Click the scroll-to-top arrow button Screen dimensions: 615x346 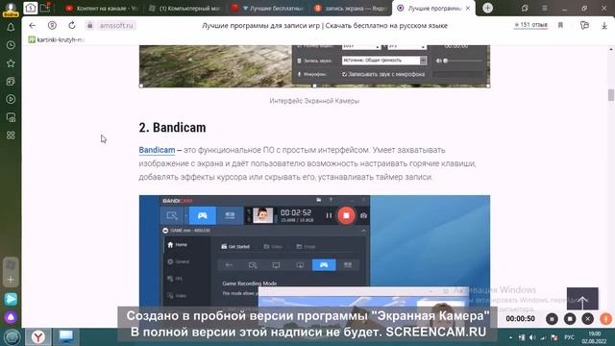[582, 299]
